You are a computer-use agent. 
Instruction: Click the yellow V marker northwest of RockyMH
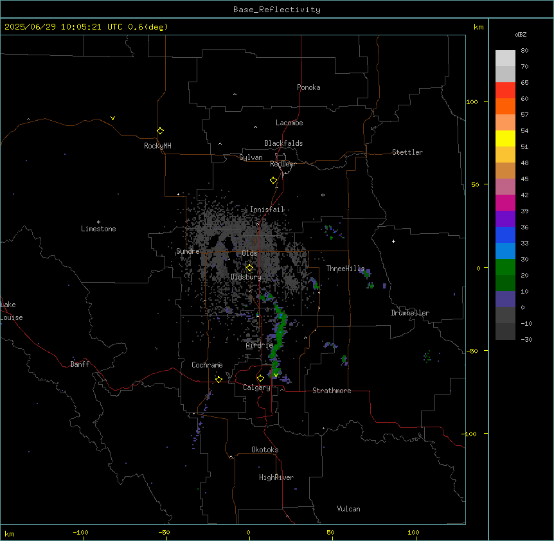112,118
